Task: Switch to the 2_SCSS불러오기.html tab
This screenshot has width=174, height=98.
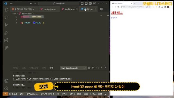Action: [24, 9]
